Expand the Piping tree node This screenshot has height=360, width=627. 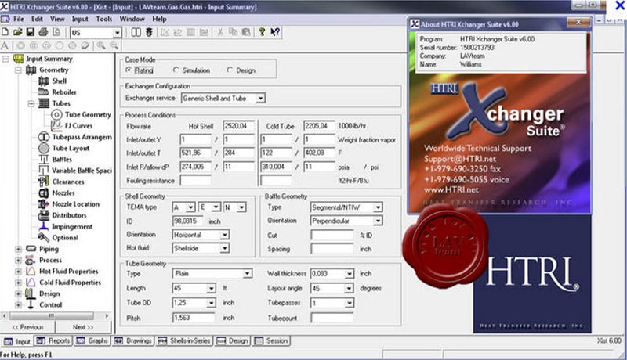[x=19, y=249]
